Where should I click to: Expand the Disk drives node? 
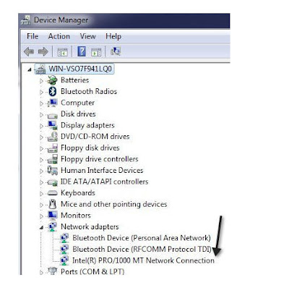point(41,115)
